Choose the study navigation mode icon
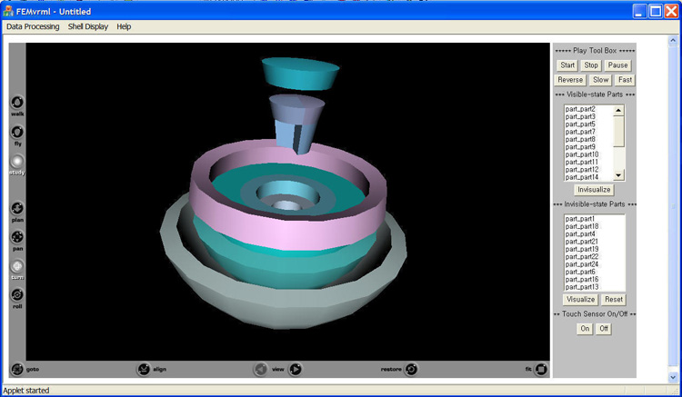 pyautogui.click(x=17, y=162)
